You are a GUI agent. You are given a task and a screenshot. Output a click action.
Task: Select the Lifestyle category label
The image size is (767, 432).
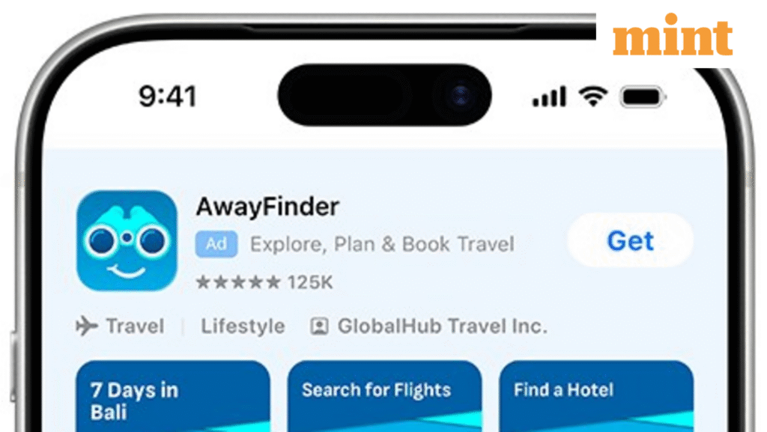(243, 326)
